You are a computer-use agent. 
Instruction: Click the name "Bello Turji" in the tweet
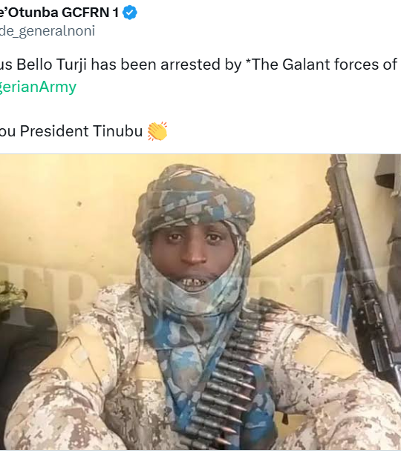click(x=51, y=65)
